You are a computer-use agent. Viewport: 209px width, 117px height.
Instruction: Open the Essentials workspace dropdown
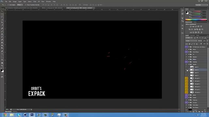click(x=202, y=5)
